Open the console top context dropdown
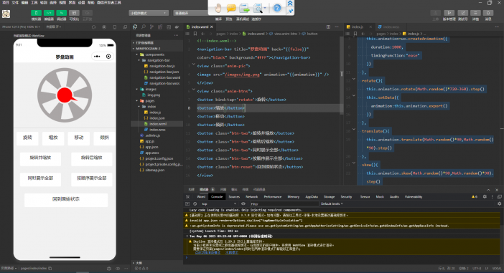This screenshot has height=273, width=504. click(x=219, y=204)
